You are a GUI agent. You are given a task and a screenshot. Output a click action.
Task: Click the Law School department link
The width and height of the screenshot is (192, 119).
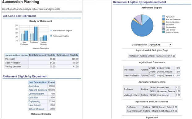[x=34, y=105]
